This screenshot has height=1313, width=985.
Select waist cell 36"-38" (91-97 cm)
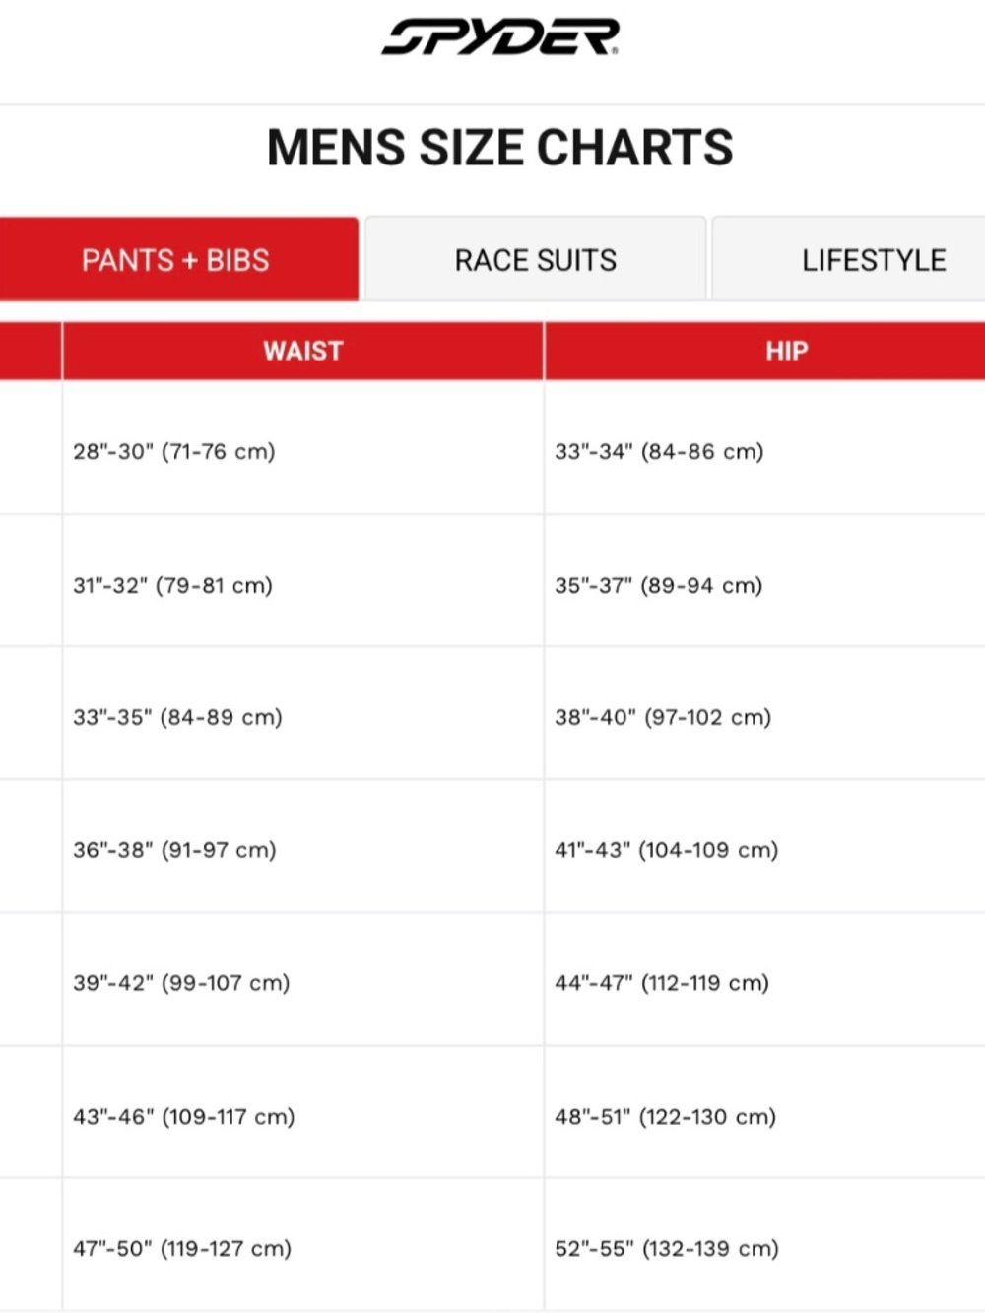point(303,847)
